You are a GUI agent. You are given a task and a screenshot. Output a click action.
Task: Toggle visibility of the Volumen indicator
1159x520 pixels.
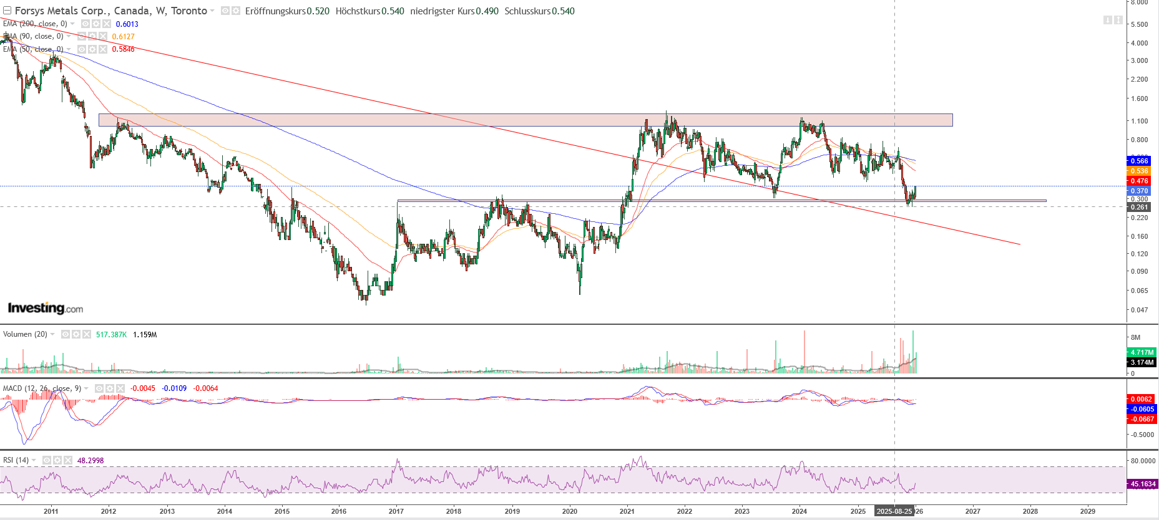[66, 334]
